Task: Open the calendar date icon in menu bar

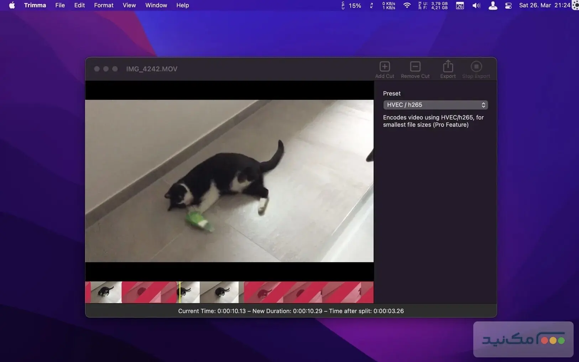Action: click(460, 5)
